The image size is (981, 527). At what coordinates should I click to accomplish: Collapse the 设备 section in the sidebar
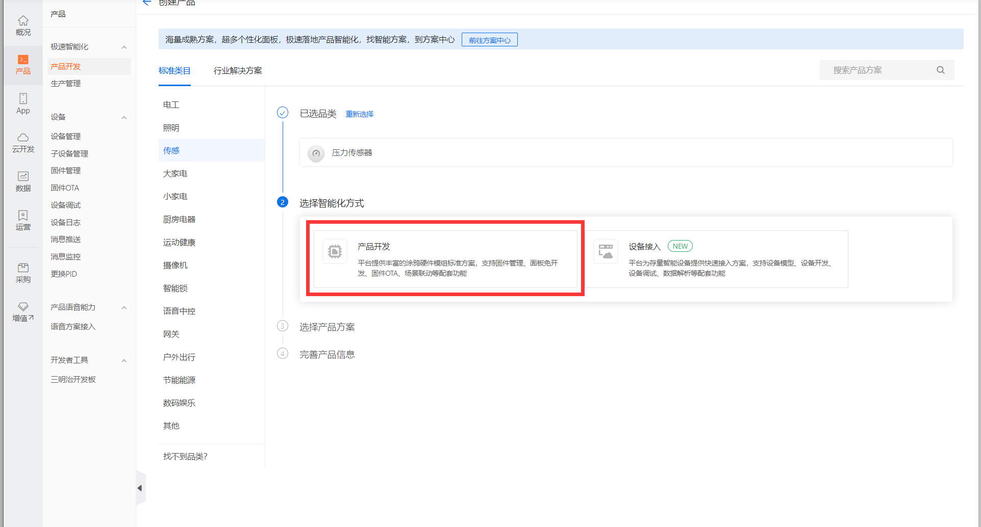click(x=123, y=117)
